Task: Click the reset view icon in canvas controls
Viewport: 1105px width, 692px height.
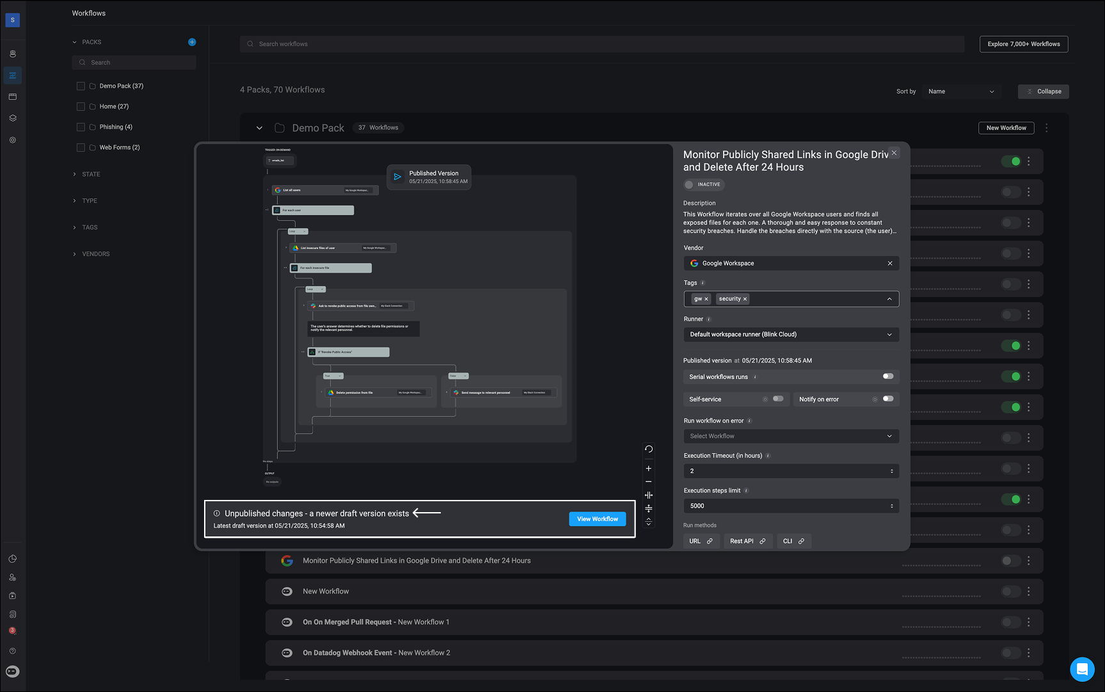Action: pyautogui.click(x=648, y=449)
